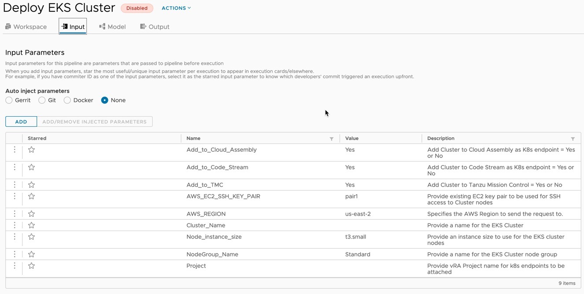Star the Cluster_Name parameter

31,225
